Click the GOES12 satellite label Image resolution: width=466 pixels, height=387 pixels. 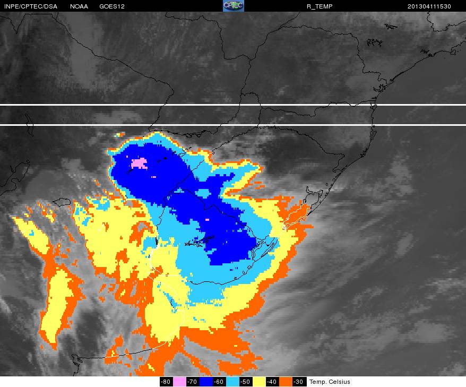click(x=112, y=6)
